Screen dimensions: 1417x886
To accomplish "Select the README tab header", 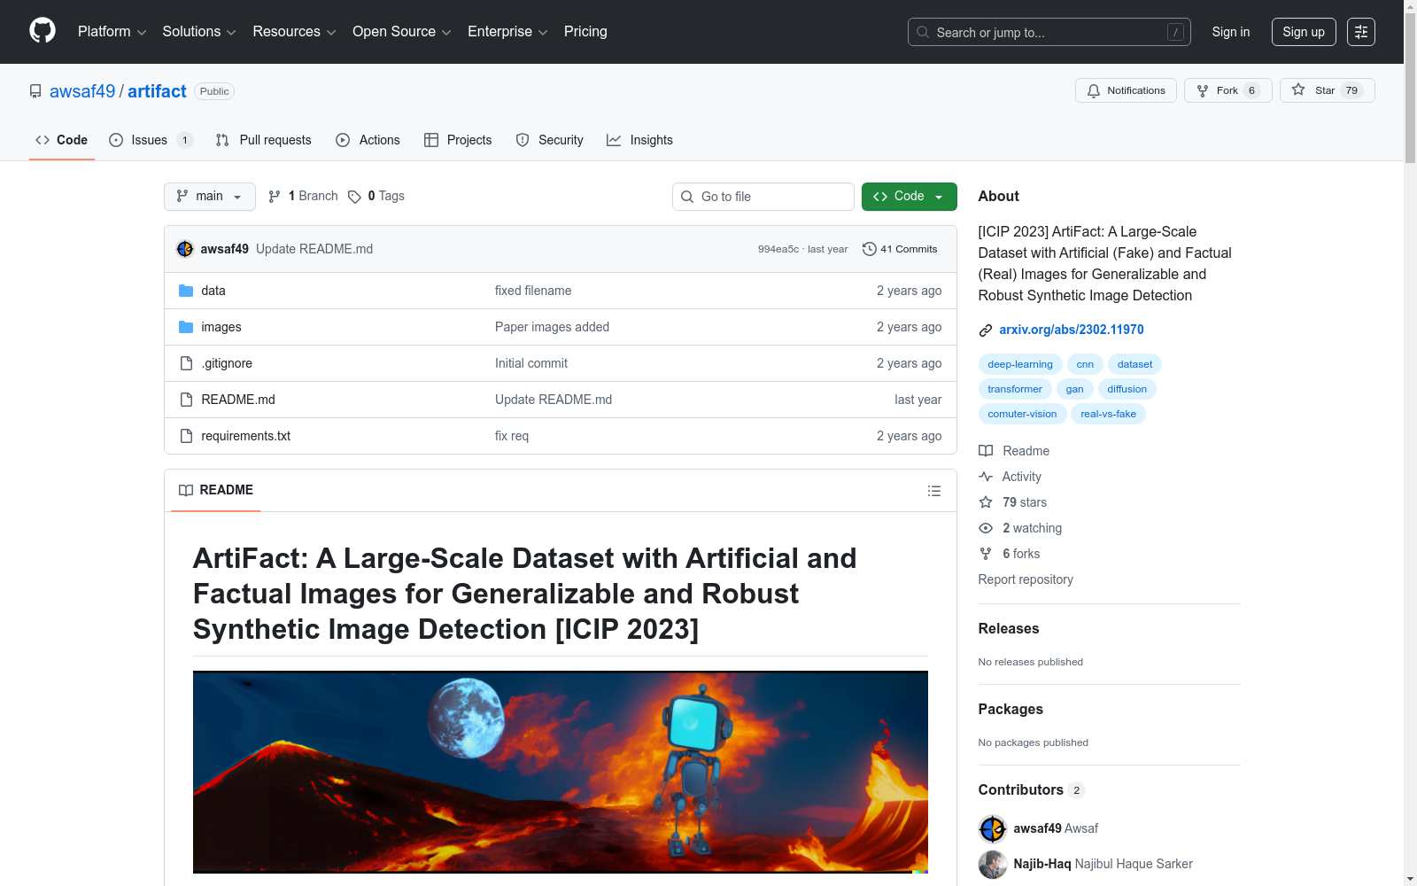I will click(x=216, y=490).
